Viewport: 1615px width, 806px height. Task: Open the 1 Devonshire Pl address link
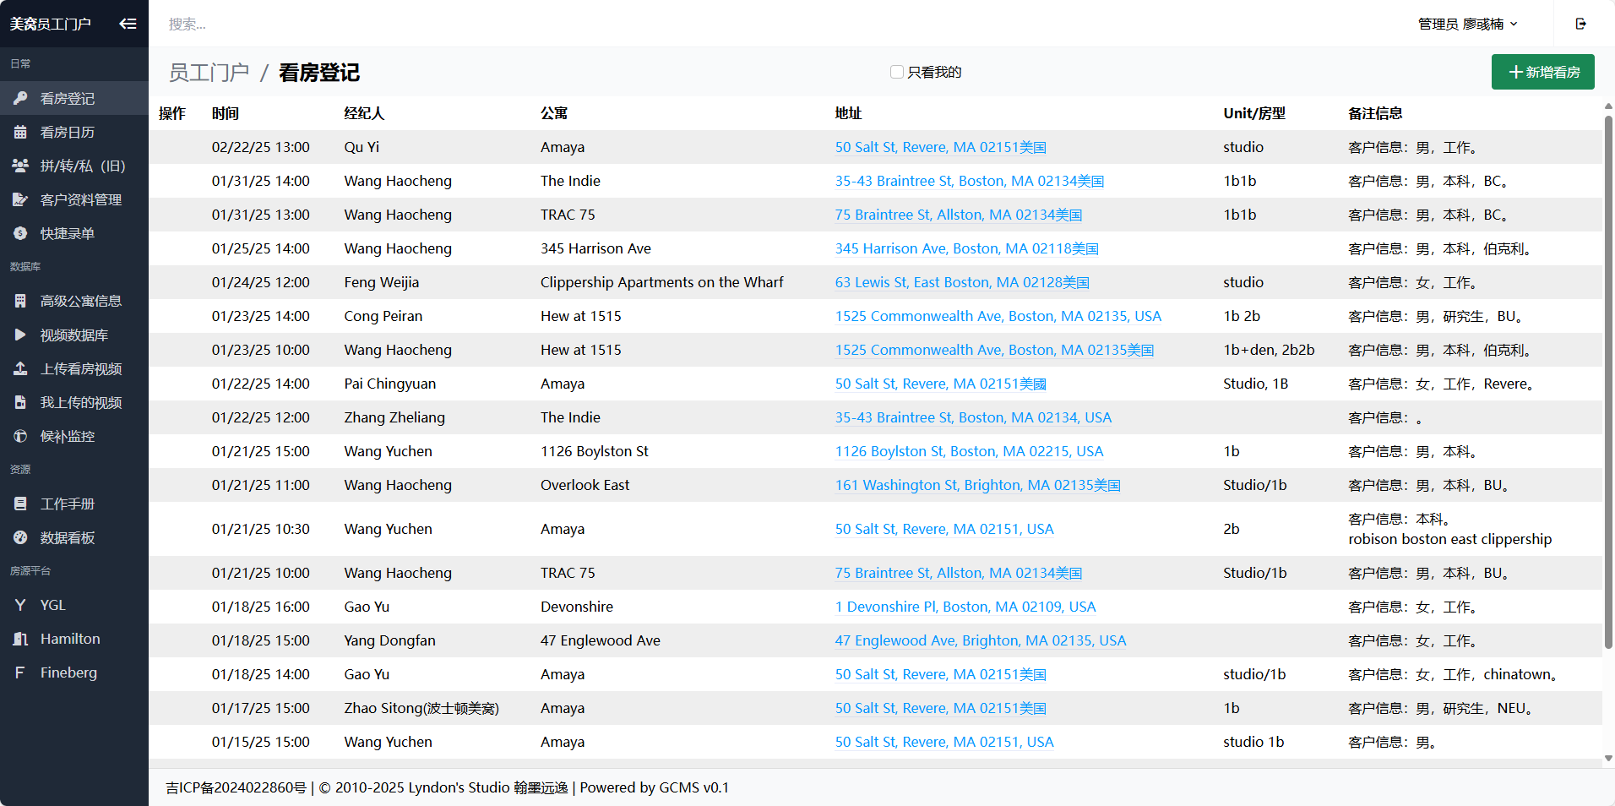pos(965,607)
